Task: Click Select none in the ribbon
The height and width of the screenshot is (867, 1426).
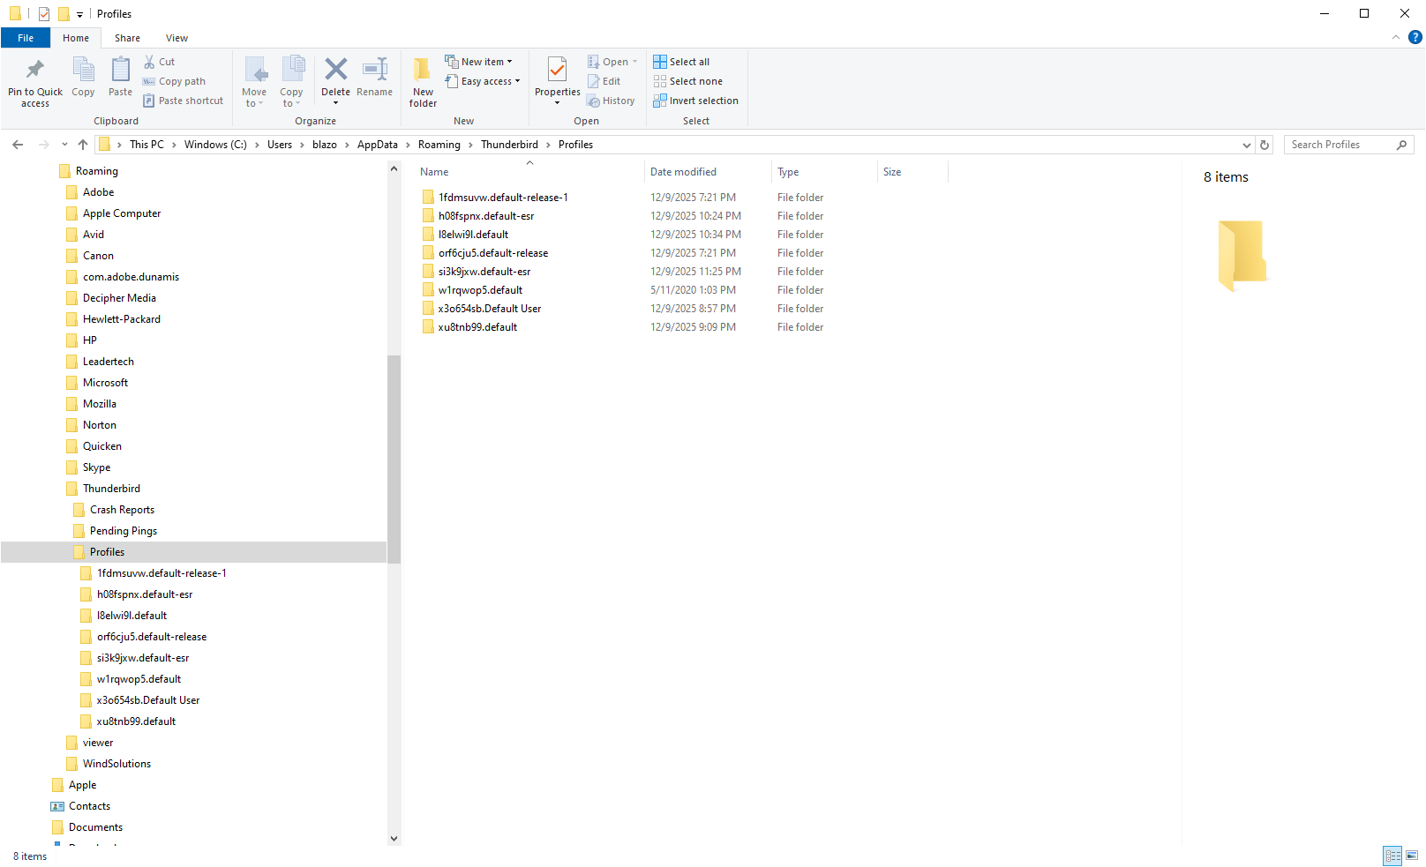Action: (x=688, y=81)
